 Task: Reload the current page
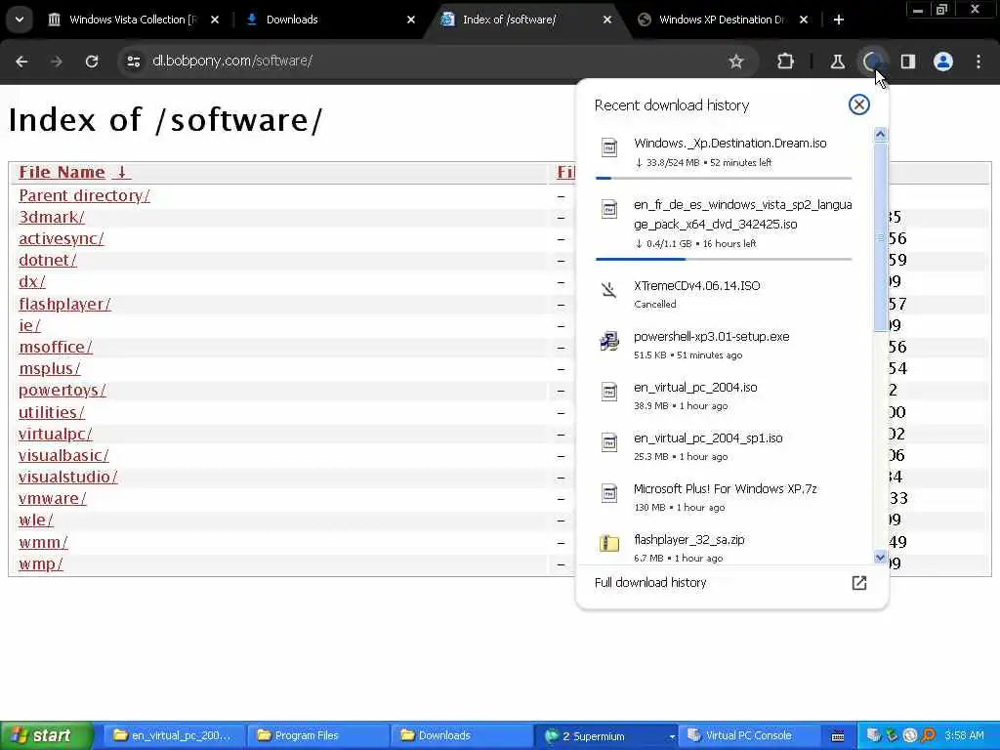(x=92, y=62)
